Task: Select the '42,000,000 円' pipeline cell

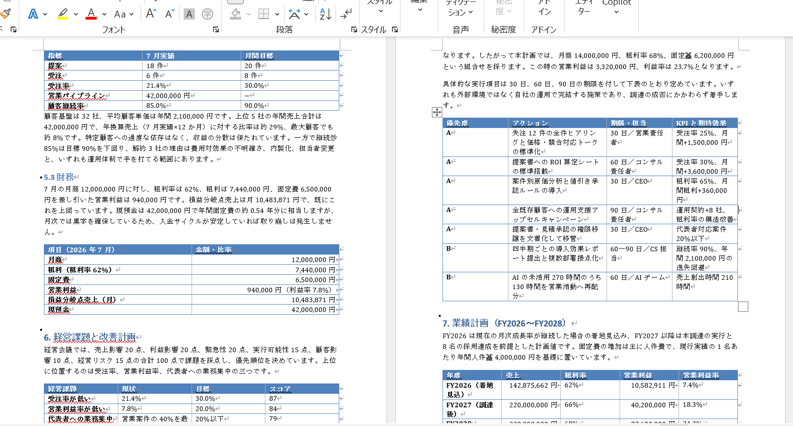Action: pos(192,96)
